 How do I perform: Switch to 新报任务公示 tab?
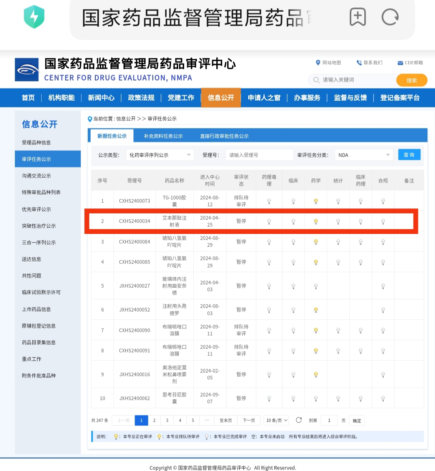112,136
